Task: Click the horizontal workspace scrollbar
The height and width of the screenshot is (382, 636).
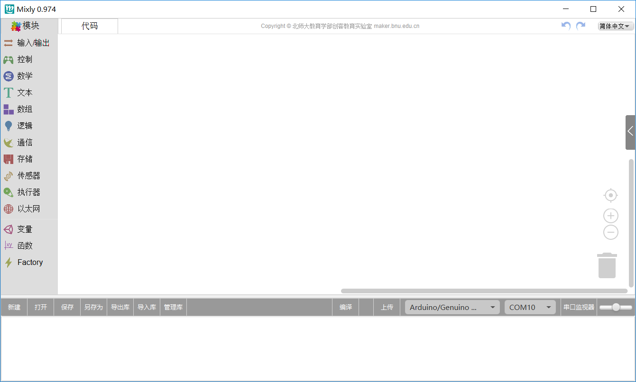Action: pos(484,291)
